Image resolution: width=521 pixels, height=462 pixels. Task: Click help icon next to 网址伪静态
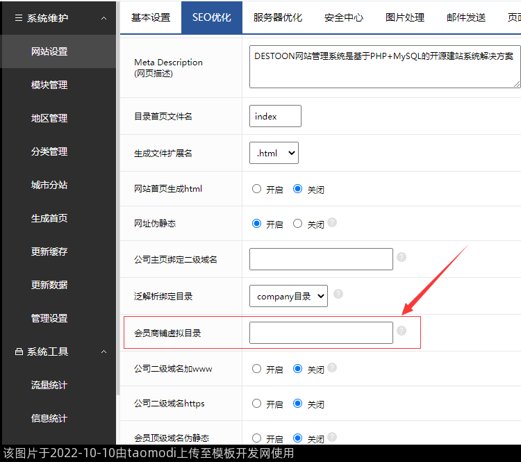[x=332, y=223]
